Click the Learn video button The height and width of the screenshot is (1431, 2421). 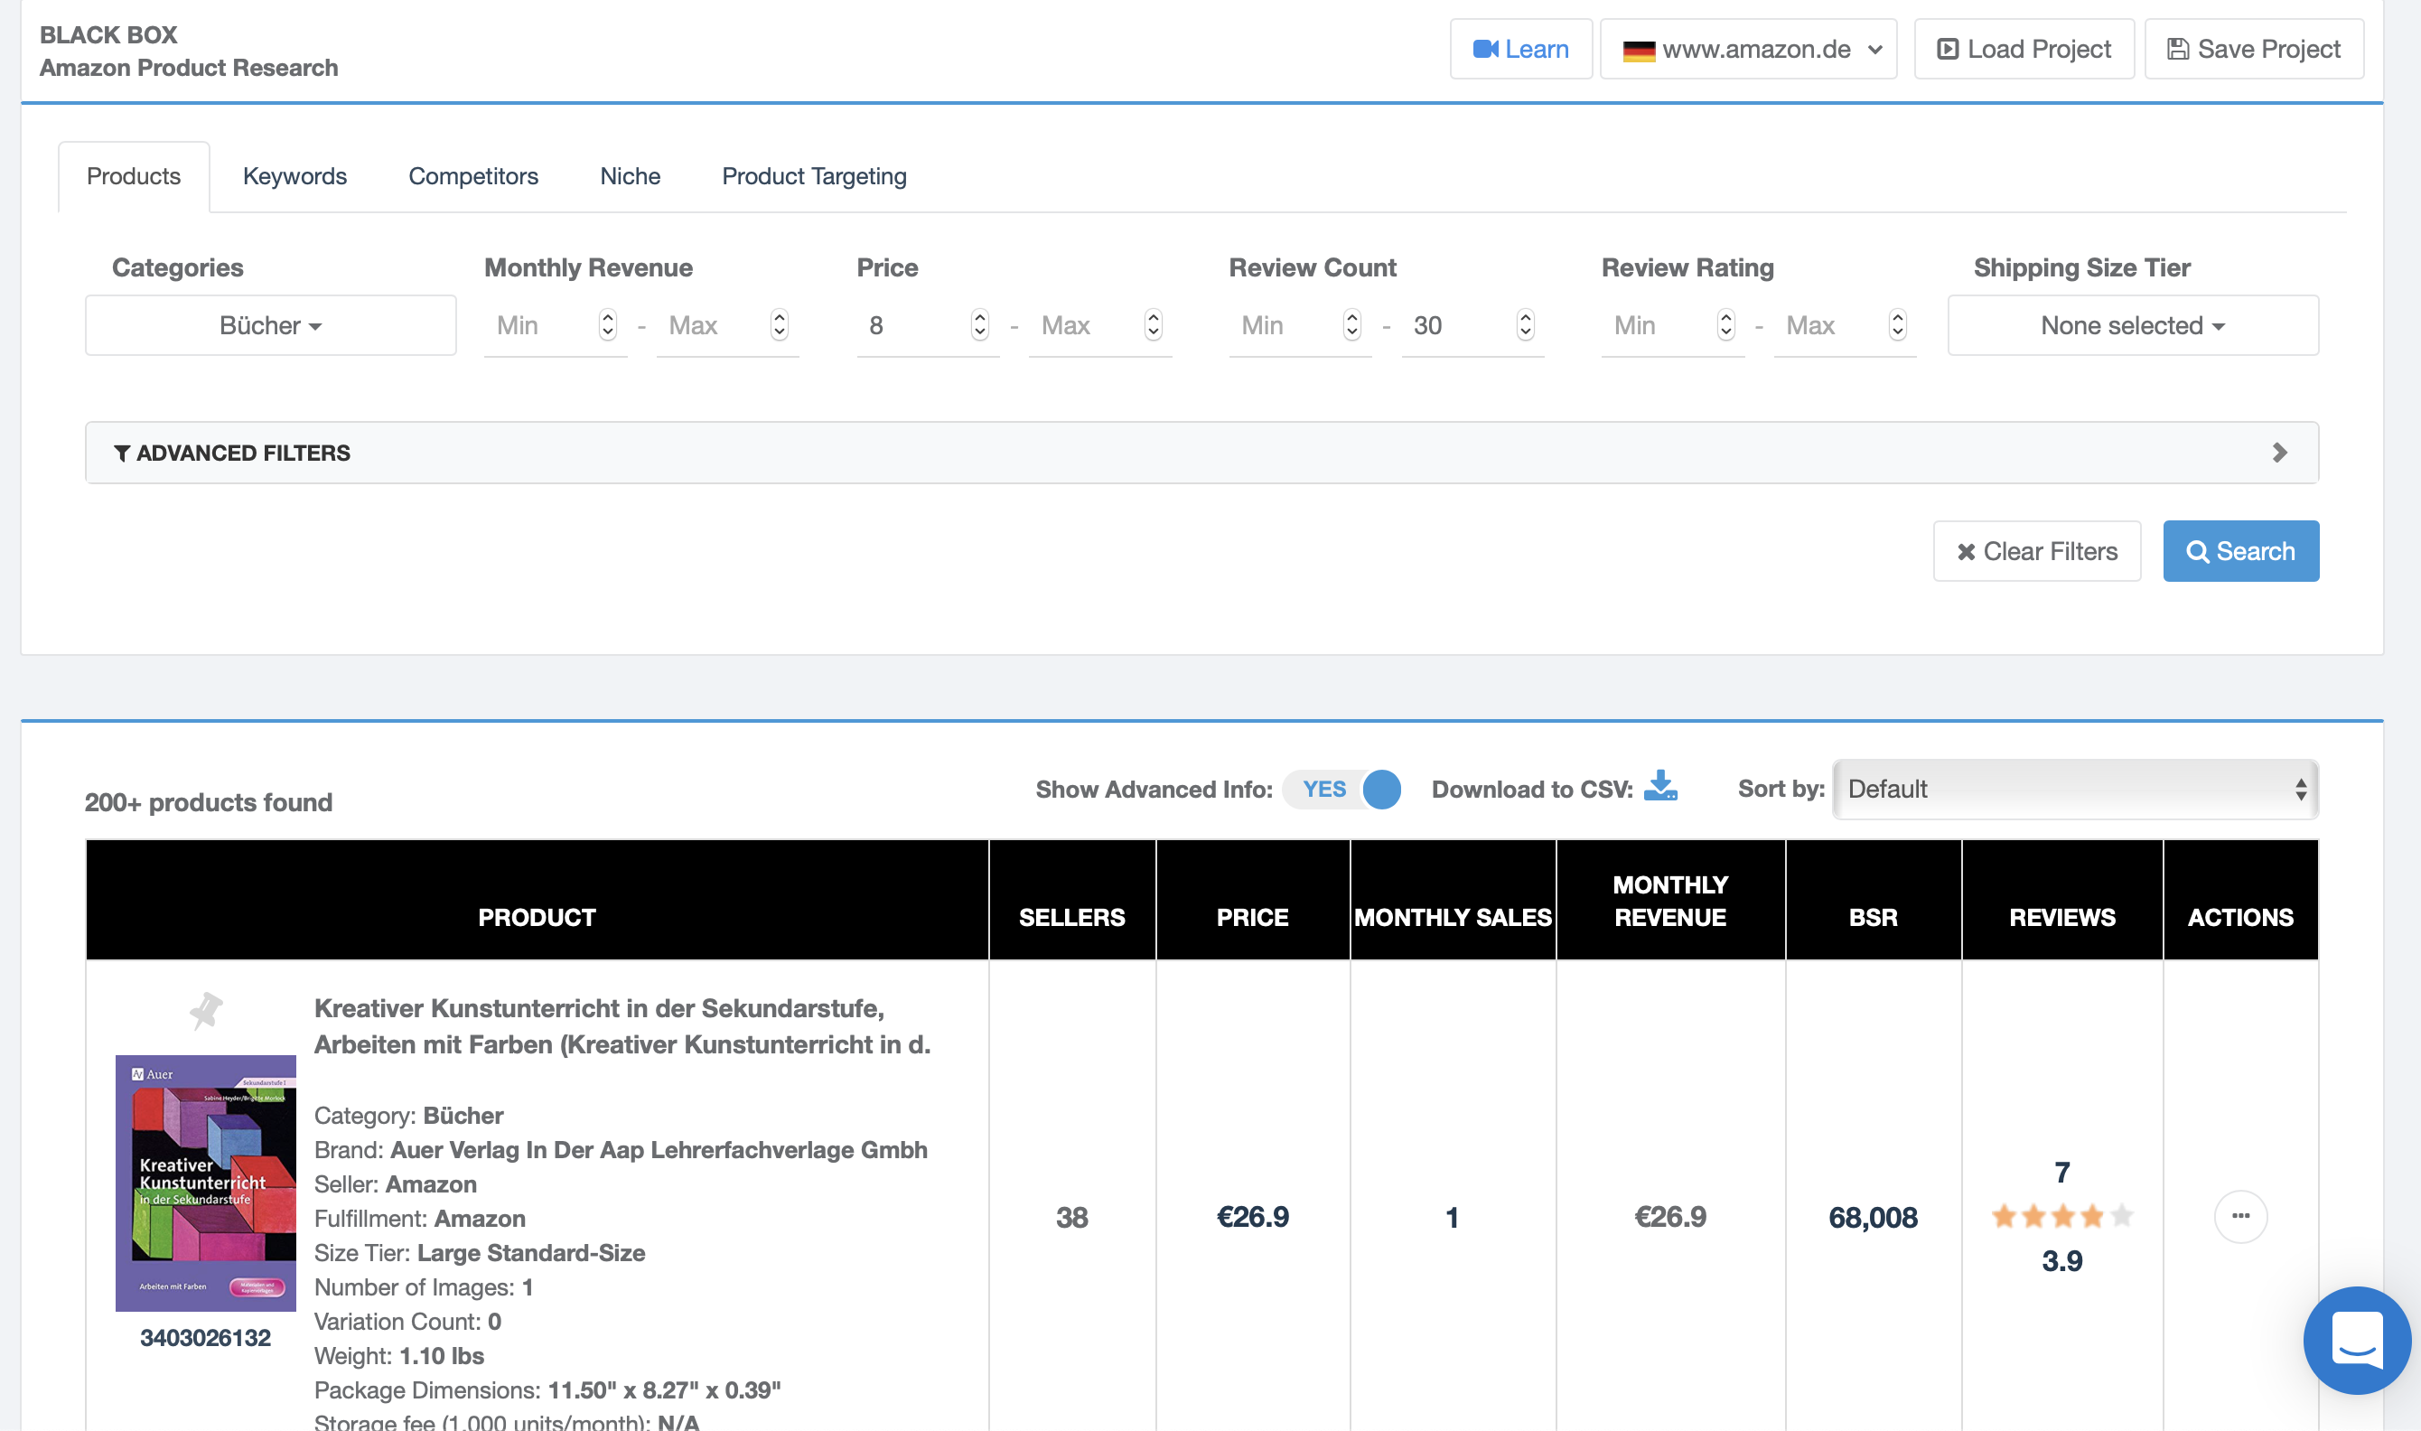click(x=1520, y=49)
